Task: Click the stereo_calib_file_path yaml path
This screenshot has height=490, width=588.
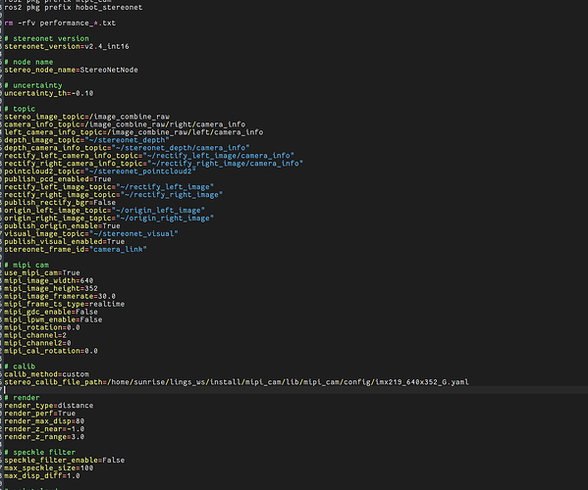Action: point(288,382)
